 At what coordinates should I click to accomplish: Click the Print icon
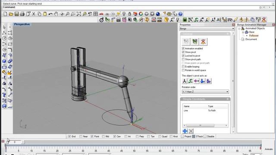pos(22,14)
